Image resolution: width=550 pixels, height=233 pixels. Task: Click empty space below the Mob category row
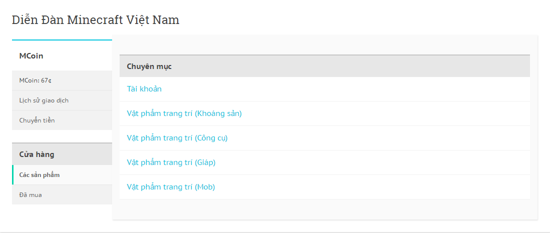(x=324, y=209)
